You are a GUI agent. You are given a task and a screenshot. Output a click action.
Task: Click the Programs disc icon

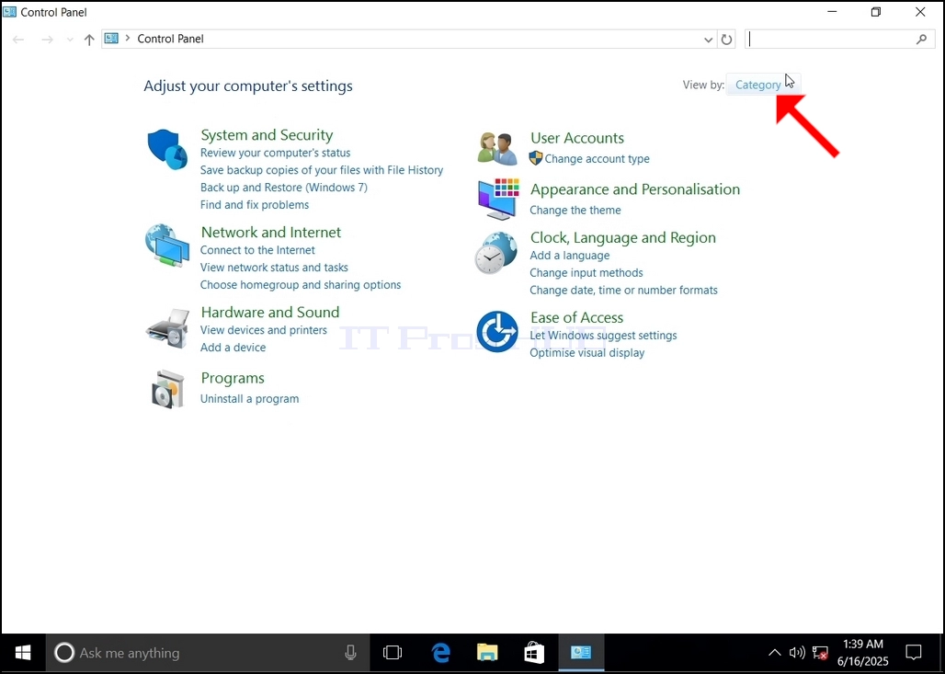(x=167, y=389)
